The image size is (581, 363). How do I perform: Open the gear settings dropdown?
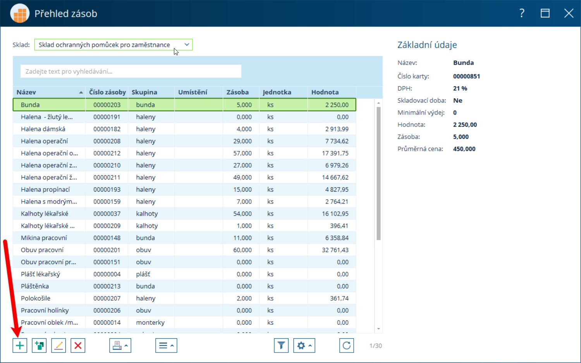tap(304, 346)
